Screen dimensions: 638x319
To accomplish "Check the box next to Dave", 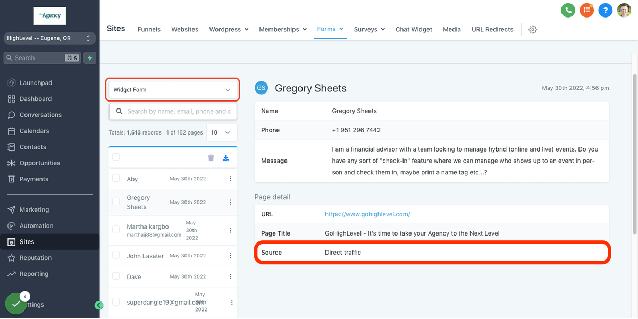I will click(x=116, y=276).
